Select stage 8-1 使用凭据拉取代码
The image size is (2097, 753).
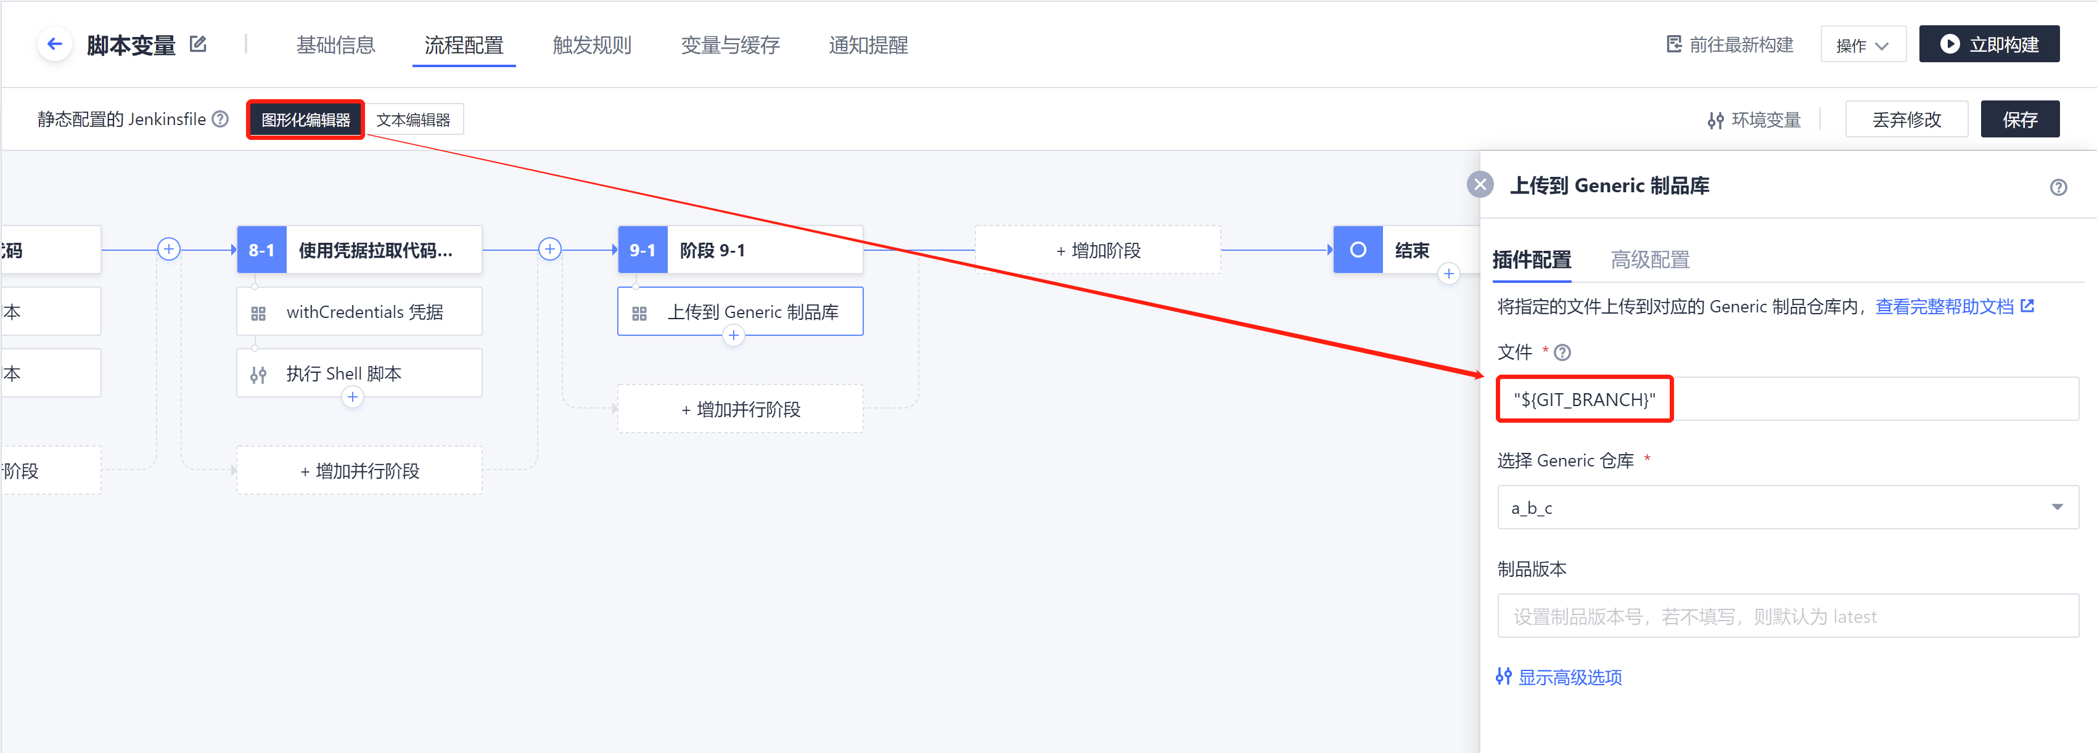(x=359, y=250)
